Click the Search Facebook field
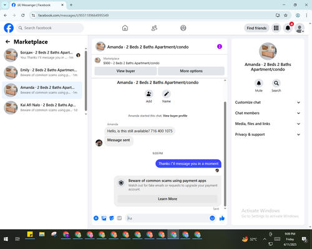 (50, 28)
